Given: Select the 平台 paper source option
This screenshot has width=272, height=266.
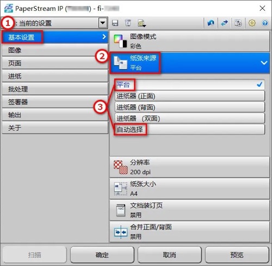Looking at the screenshot, I should coord(190,85).
